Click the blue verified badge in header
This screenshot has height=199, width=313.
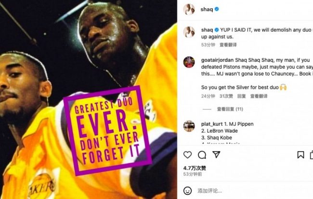click(217, 9)
